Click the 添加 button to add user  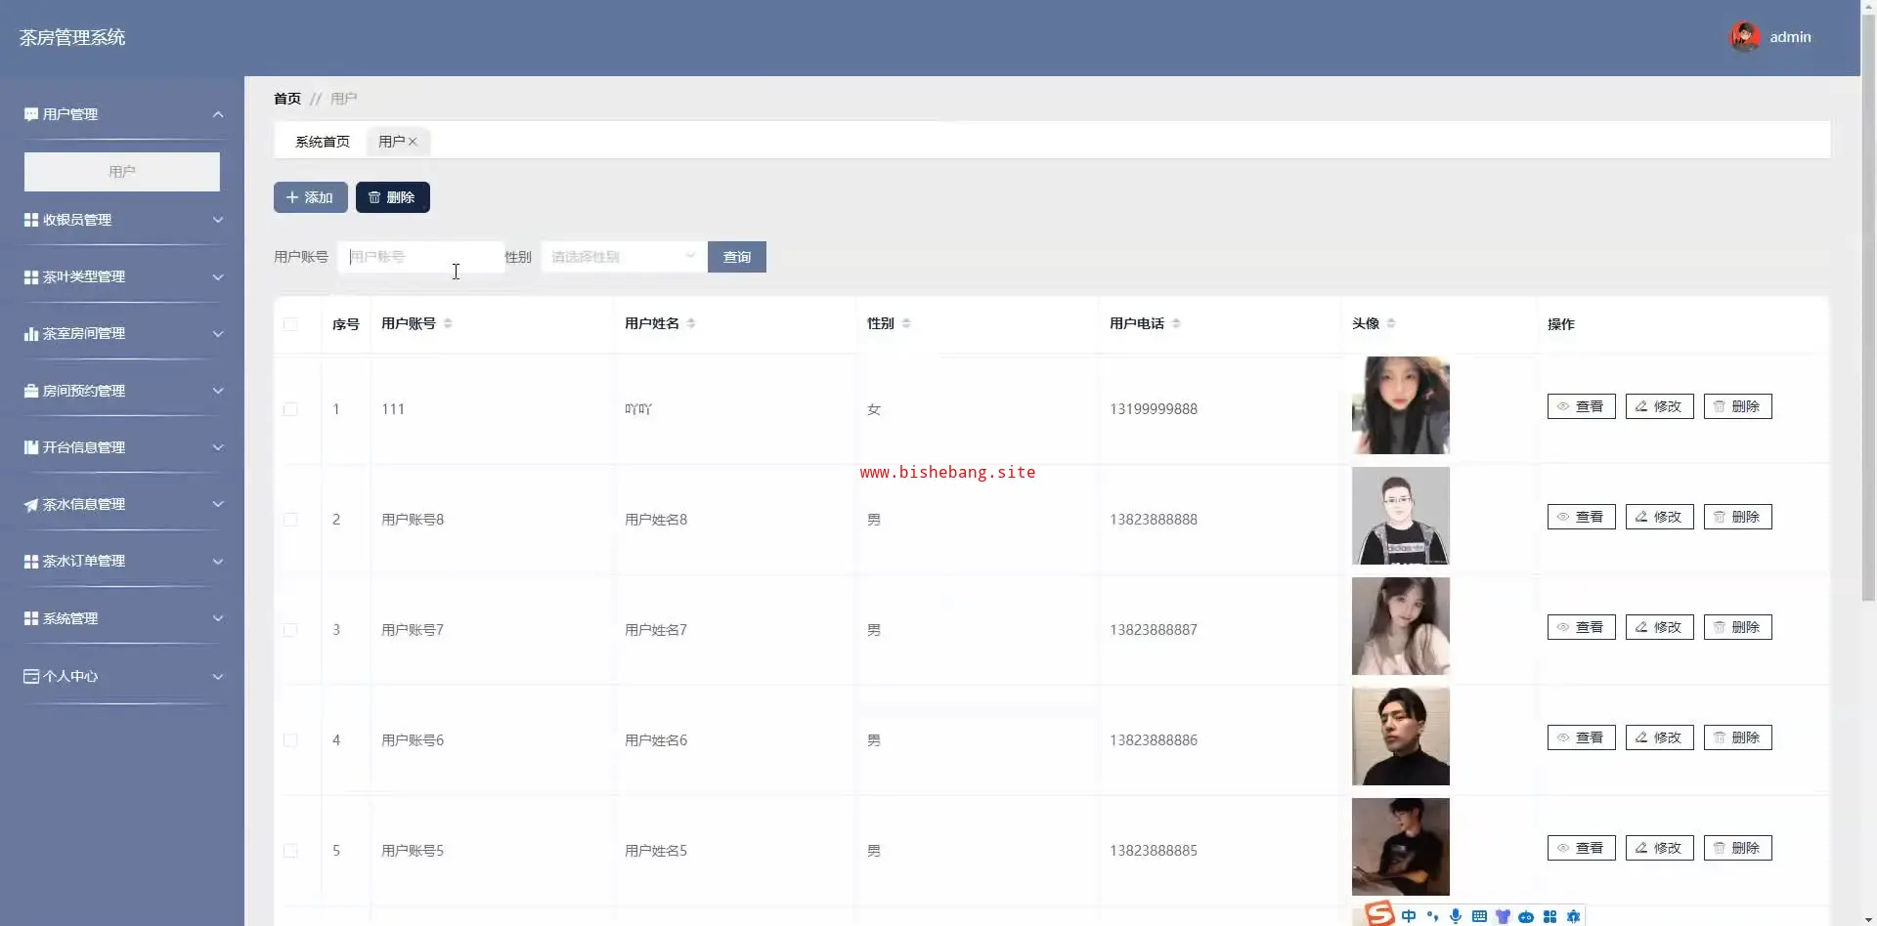tap(310, 197)
